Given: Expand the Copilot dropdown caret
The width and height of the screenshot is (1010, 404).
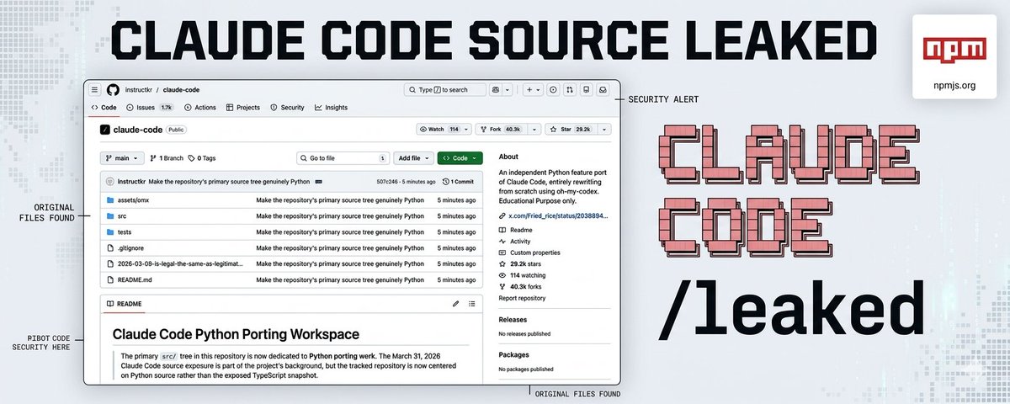Looking at the screenshot, I should point(508,89).
